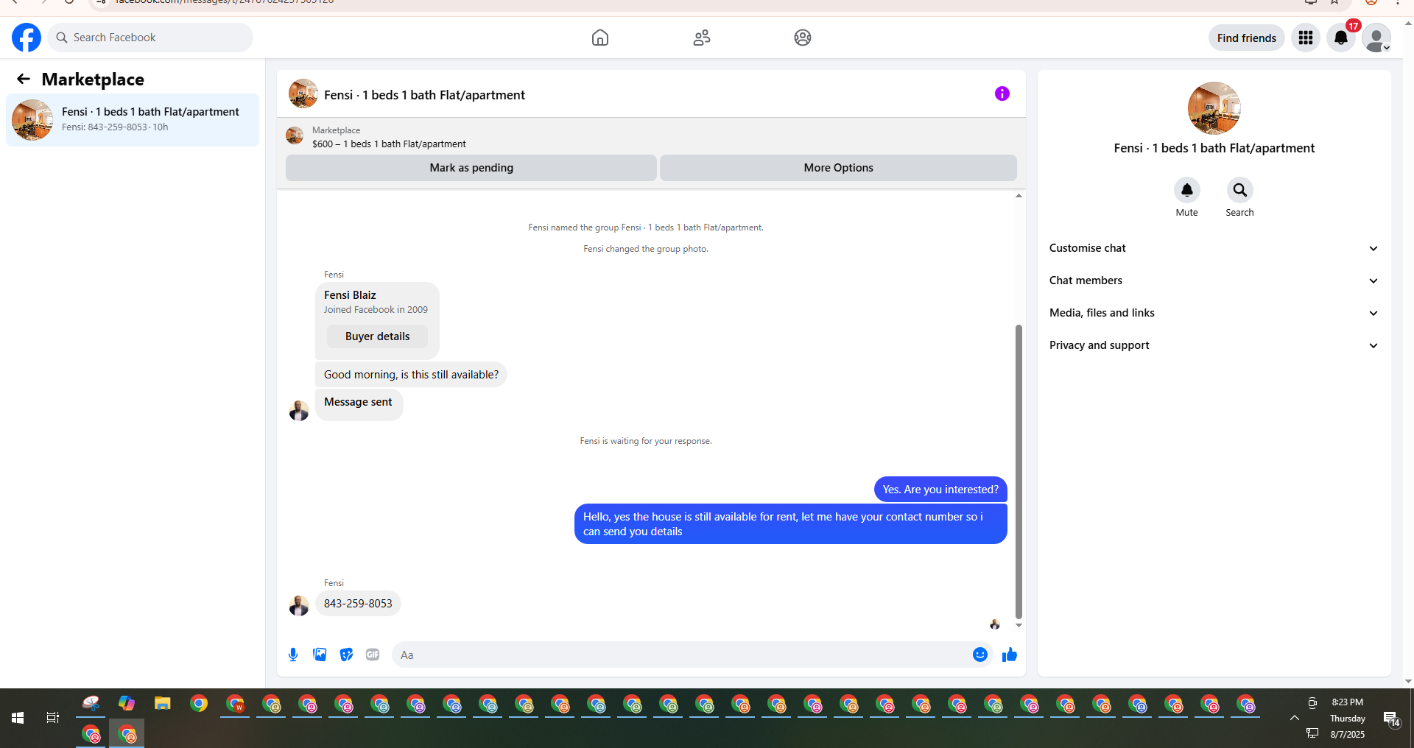The height and width of the screenshot is (748, 1414).
Task: Focus the Search Facebook field
Action: [150, 38]
